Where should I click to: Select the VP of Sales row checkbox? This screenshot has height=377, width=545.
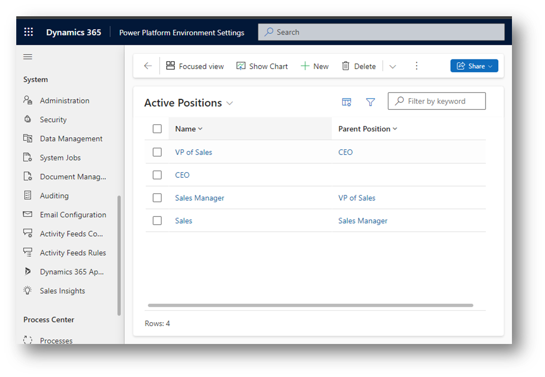pos(157,152)
